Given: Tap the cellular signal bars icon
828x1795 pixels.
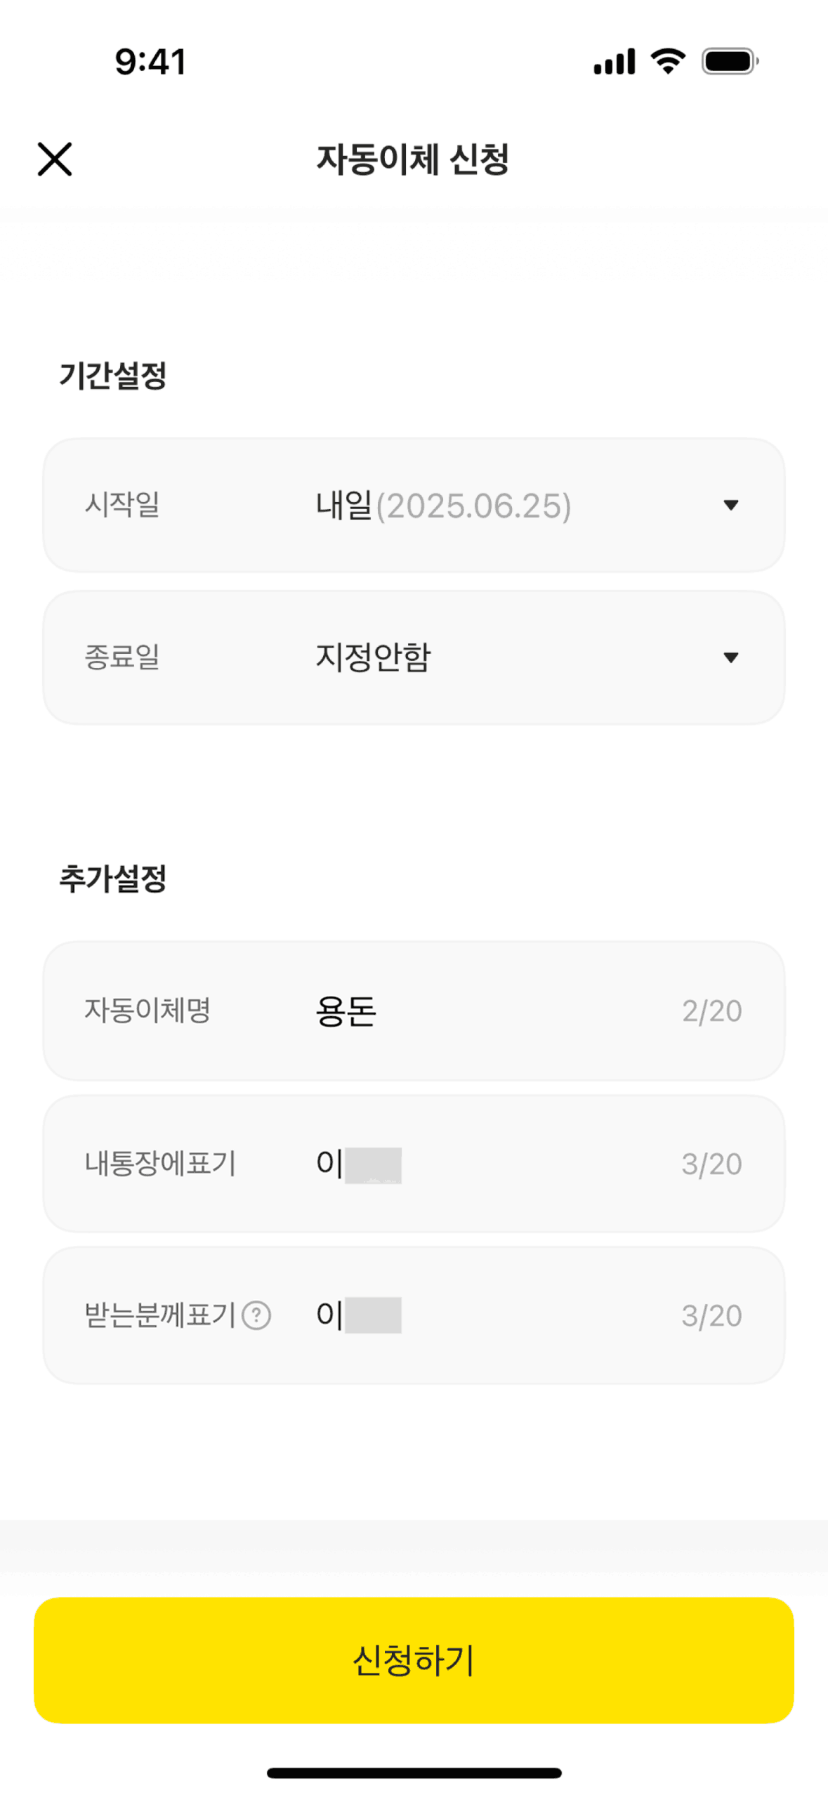Looking at the screenshot, I should click(x=614, y=61).
